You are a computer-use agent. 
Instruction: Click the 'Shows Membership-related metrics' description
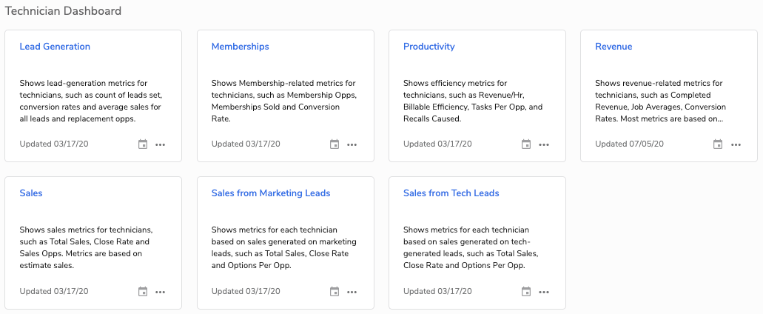[284, 101]
